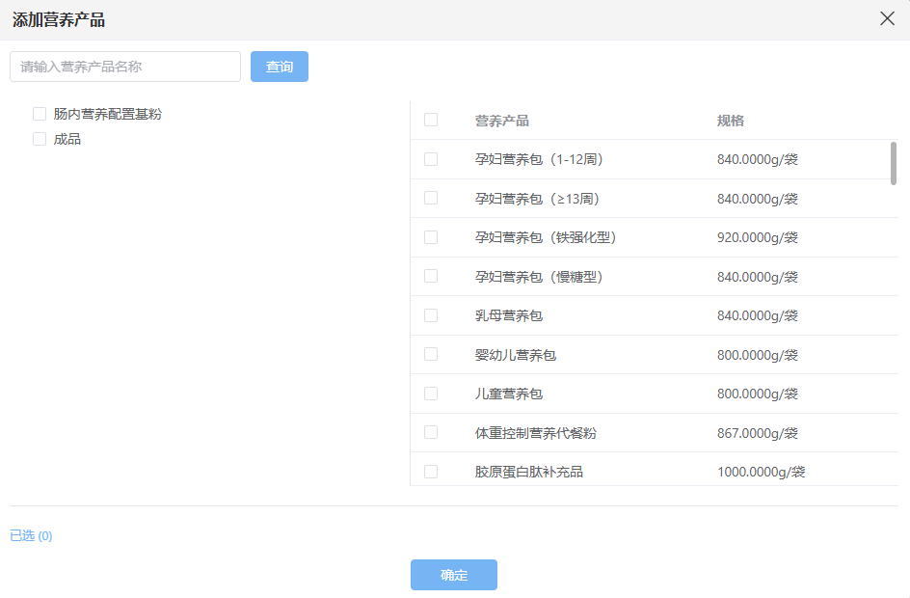Select the 儿童营养包 row checkbox
This screenshot has width=910, height=598.
click(431, 394)
